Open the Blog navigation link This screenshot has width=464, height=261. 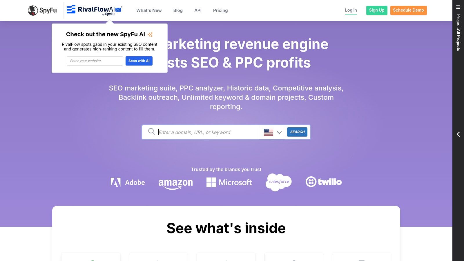click(178, 10)
